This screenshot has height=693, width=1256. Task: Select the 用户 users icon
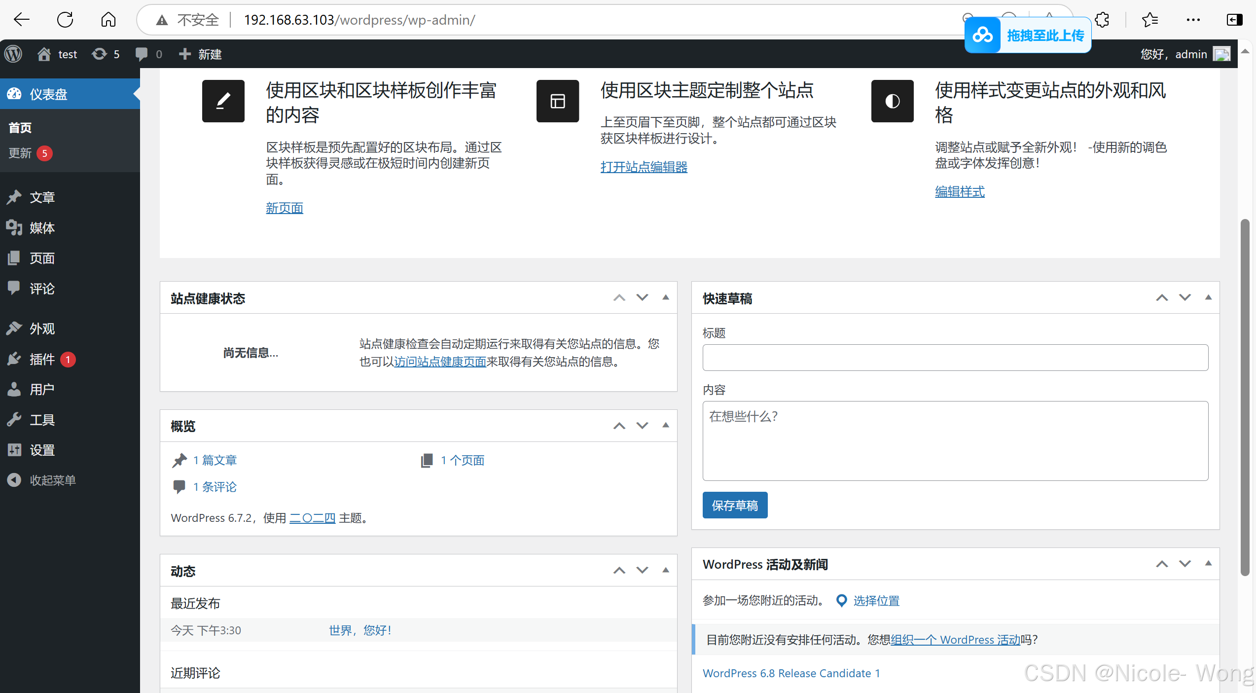(x=14, y=389)
